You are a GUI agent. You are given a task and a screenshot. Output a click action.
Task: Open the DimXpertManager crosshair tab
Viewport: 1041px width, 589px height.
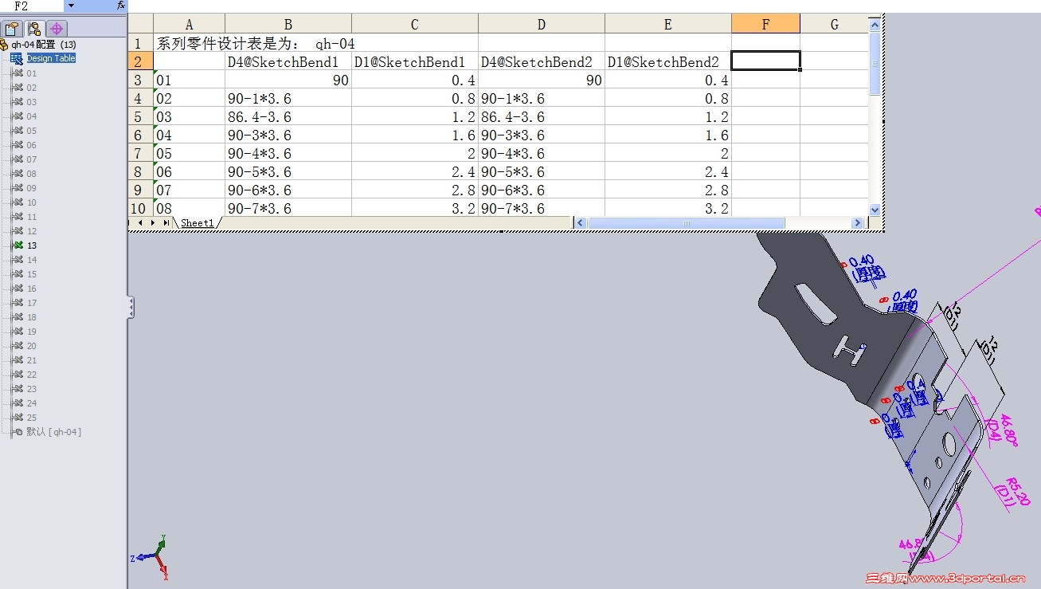pyautogui.click(x=57, y=29)
